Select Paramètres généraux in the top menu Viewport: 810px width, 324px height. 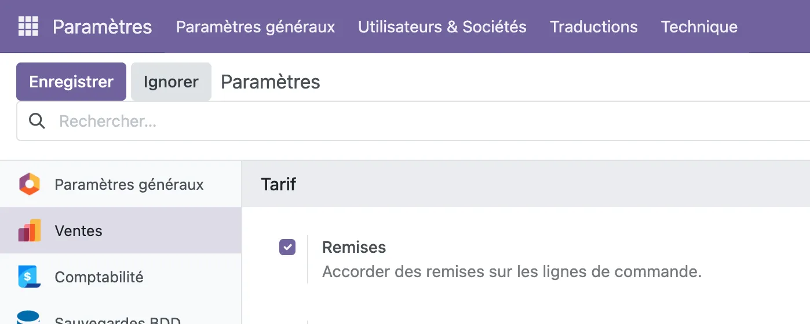(x=256, y=27)
